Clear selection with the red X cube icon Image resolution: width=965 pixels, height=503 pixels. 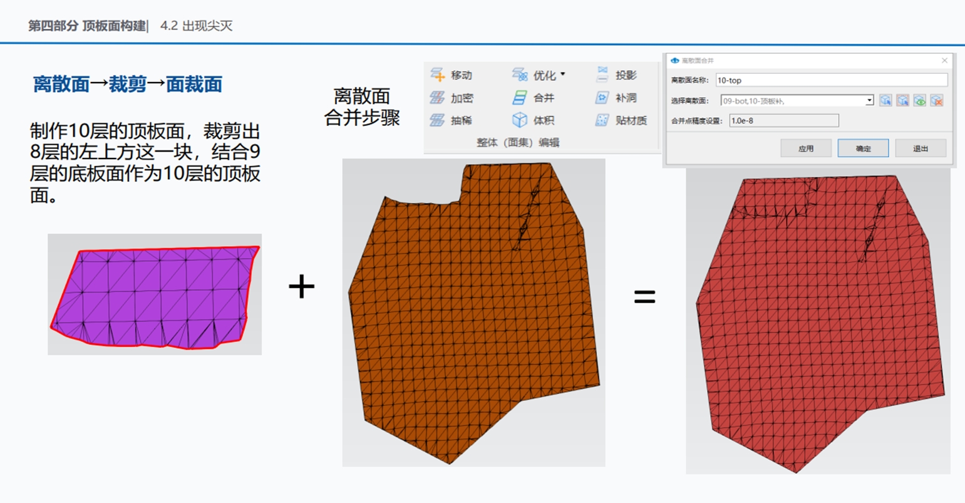click(x=936, y=101)
